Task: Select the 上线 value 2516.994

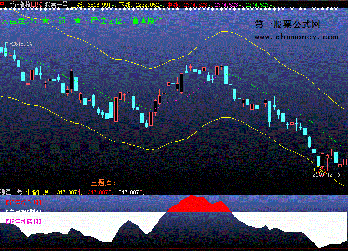Action: click(x=99, y=5)
